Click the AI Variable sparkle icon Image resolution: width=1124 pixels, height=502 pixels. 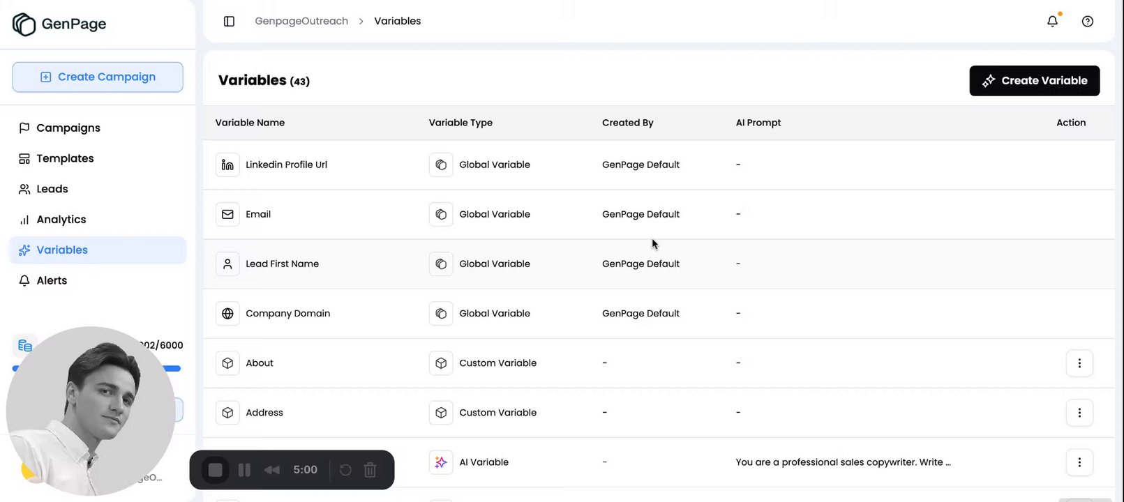coord(441,462)
